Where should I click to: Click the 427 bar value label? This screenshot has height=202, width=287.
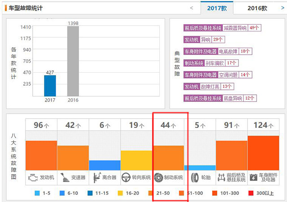point(50,72)
